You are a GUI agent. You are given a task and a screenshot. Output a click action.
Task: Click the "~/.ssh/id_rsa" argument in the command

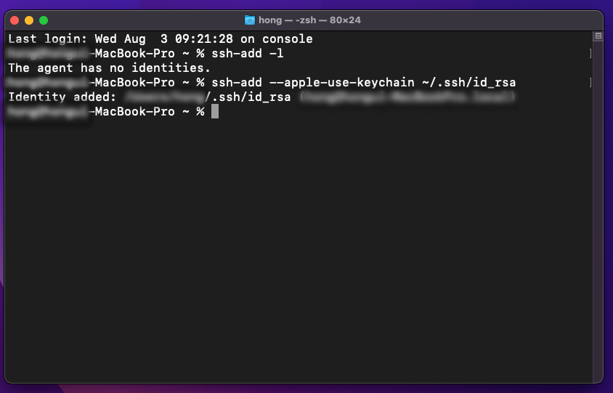click(468, 83)
